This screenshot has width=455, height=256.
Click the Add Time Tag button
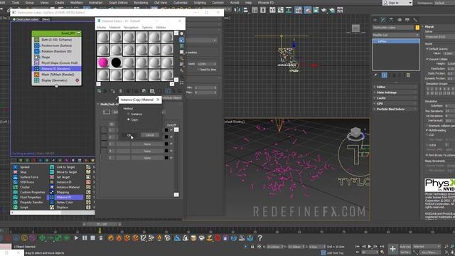333,253
